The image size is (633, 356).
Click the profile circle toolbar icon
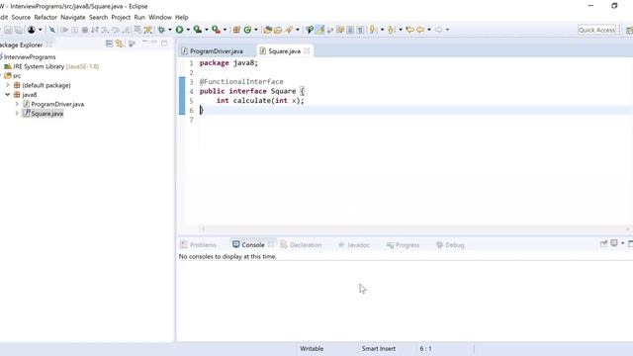click(x=32, y=30)
